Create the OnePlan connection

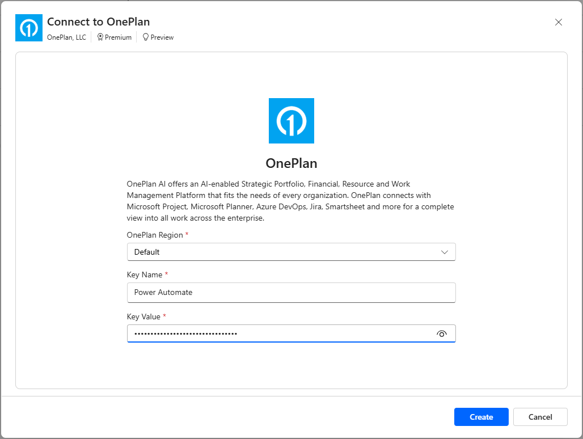[481, 417]
